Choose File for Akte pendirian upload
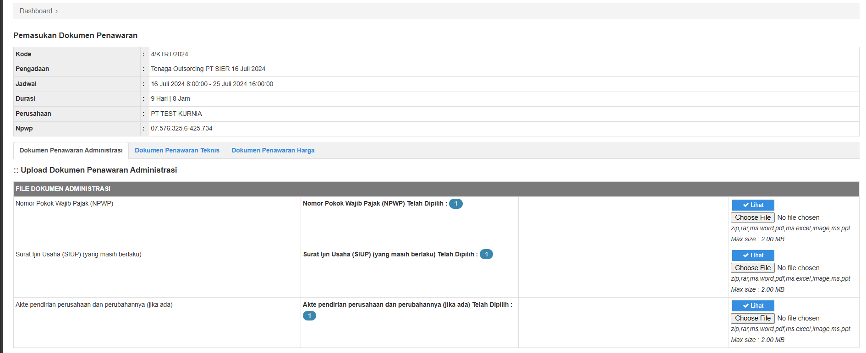The image size is (866, 353). click(x=752, y=318)
